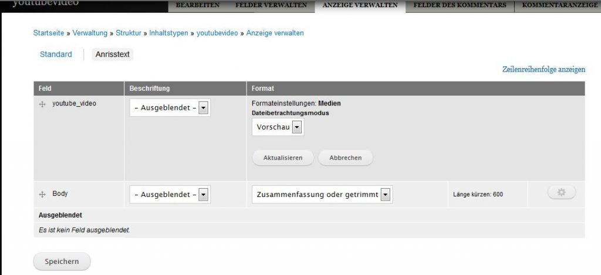Image resolution: width=601 pixels, height=275 pixels.
Task: Click the Zeilenreihenfolge anzeigen link
Action: [543, 69]
